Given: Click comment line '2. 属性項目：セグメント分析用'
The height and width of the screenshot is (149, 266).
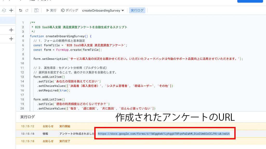Looking at the screenshot, I should (x=70, y=68).
